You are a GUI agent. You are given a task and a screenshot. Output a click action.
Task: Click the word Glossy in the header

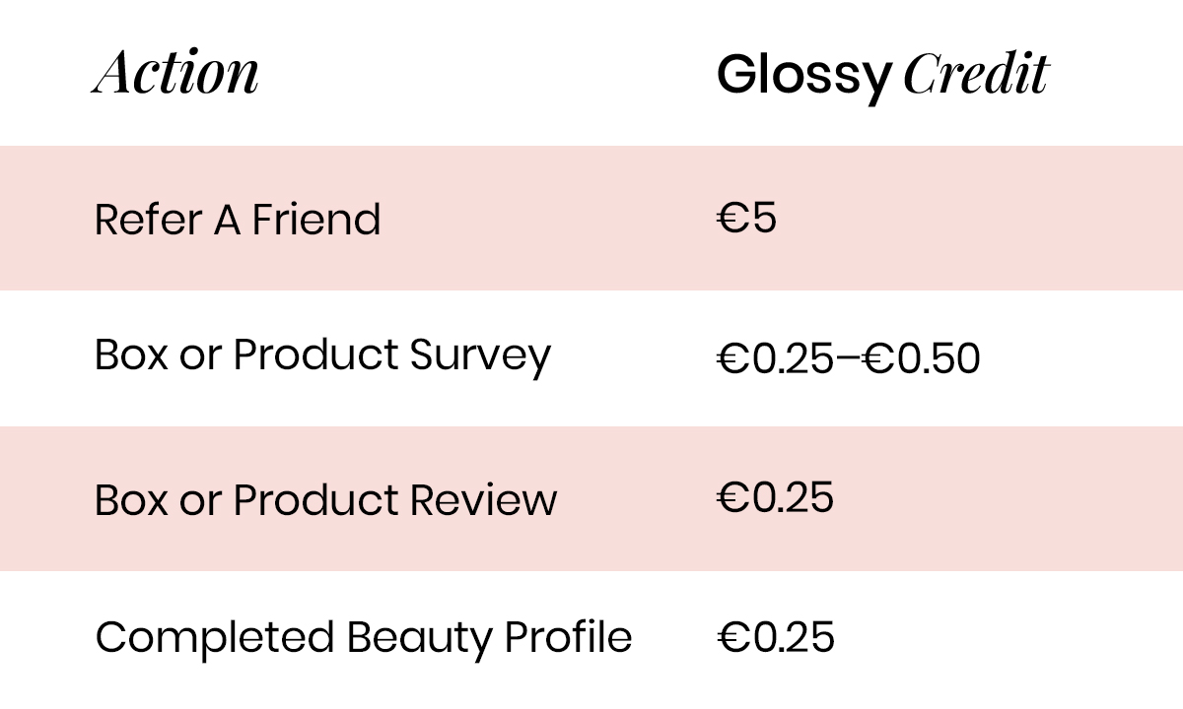(x=803, y=75)
